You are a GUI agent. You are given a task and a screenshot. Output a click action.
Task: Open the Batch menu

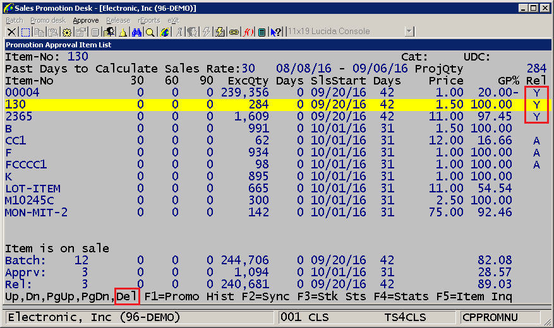click(x=15, y=20)
